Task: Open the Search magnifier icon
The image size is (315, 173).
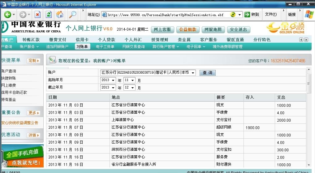Action: 72,15
